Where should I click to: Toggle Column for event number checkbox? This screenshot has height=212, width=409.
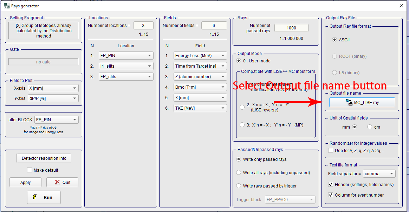[331, 195]
